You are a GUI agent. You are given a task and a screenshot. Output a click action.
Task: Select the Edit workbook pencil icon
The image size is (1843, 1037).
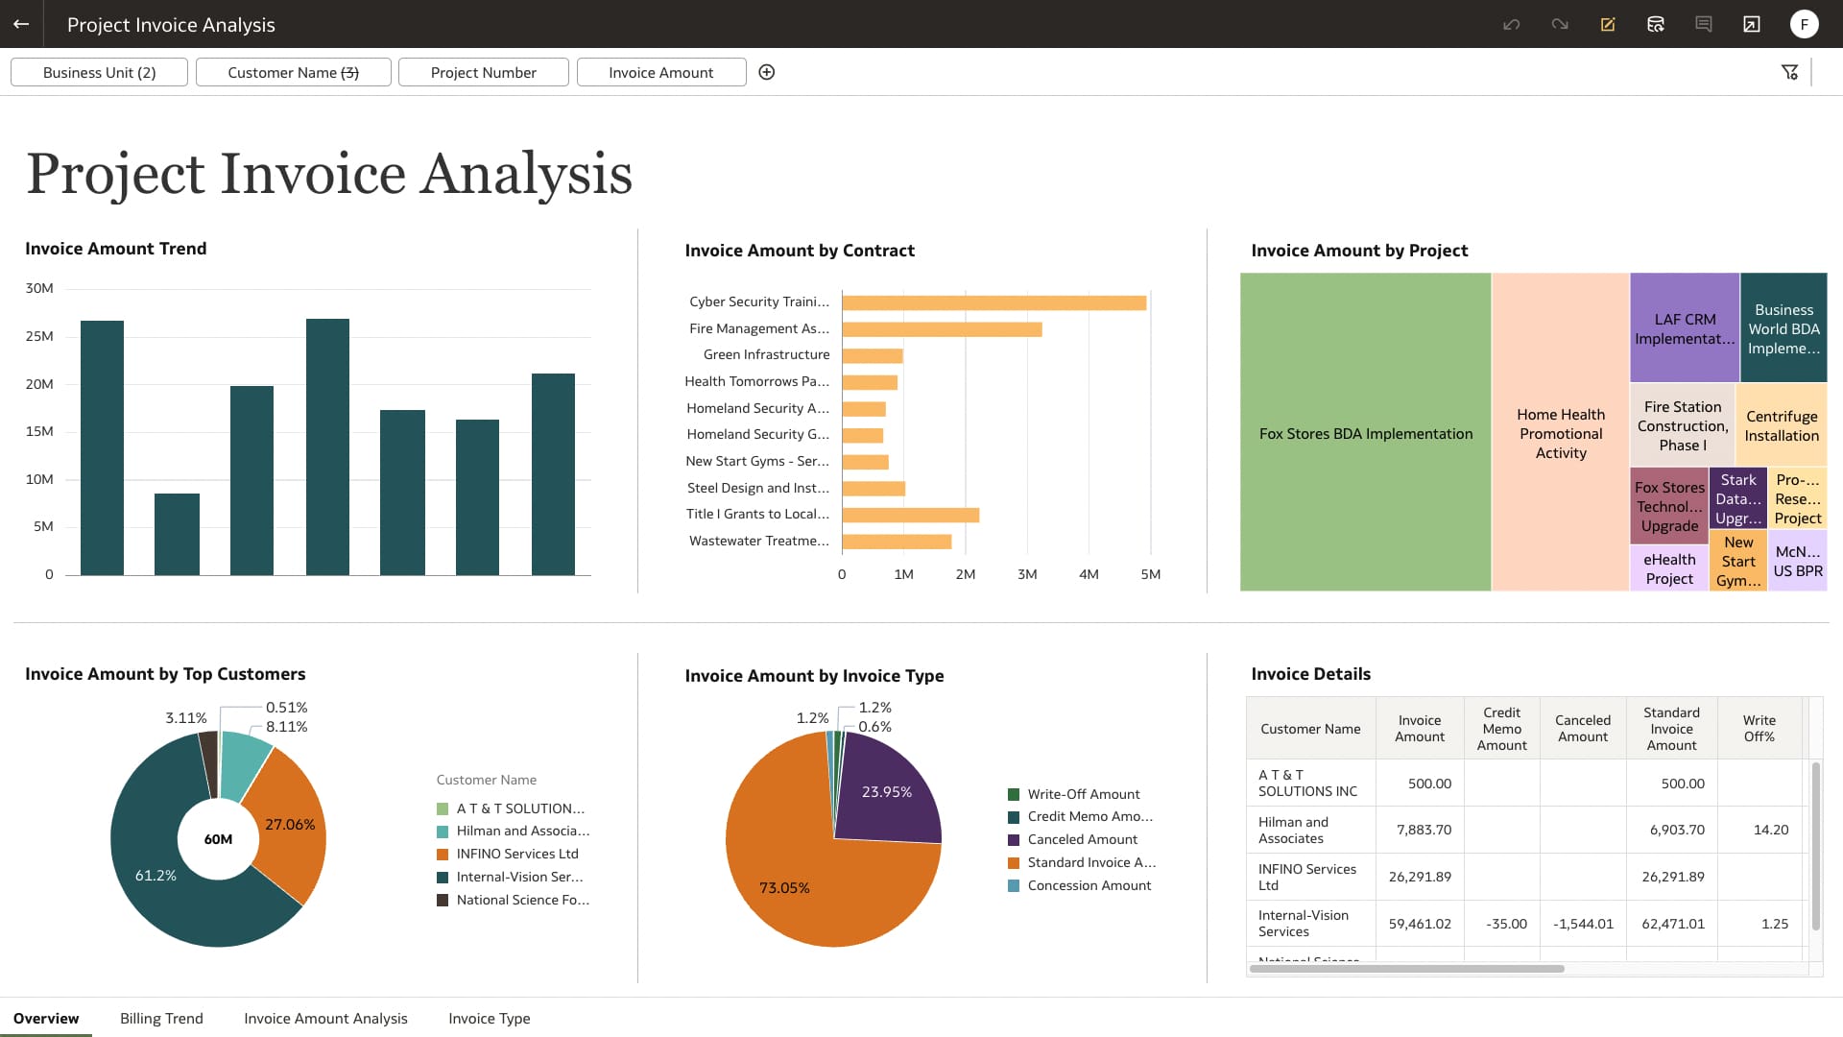pos(1608,24)
